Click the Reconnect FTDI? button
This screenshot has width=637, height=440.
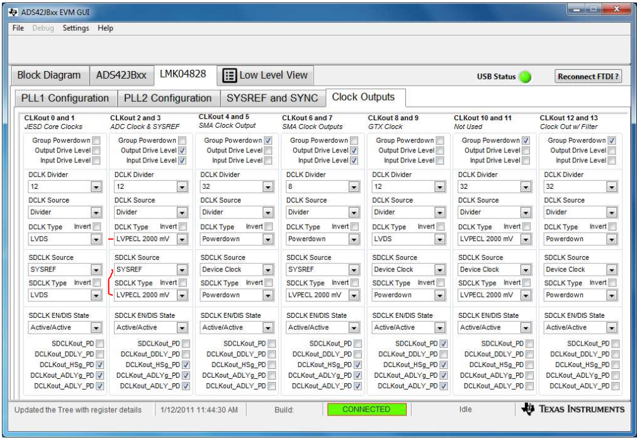click(x=588, y=76)
